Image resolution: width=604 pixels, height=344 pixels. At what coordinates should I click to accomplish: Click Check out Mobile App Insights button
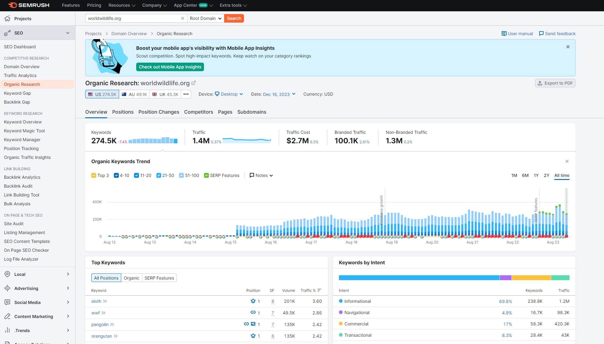(170, 67)
